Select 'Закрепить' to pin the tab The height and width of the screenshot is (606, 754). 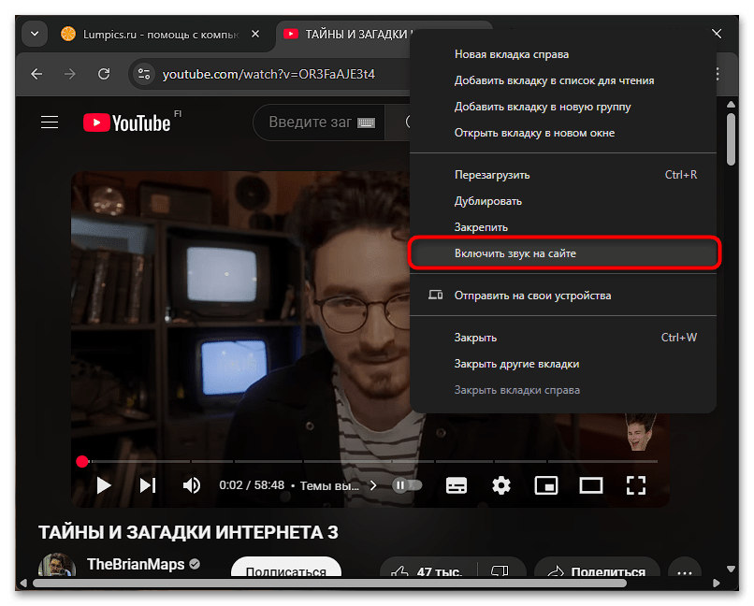pyautogui.click(x=562, y=227)
